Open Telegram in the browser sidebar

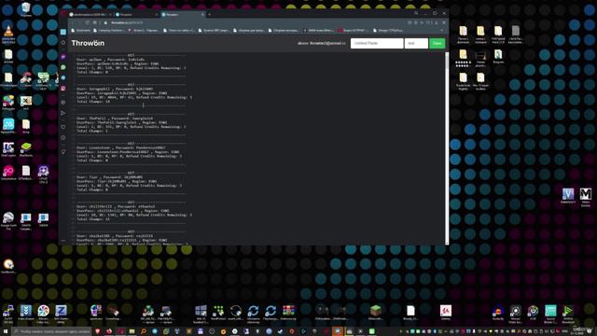63,77
